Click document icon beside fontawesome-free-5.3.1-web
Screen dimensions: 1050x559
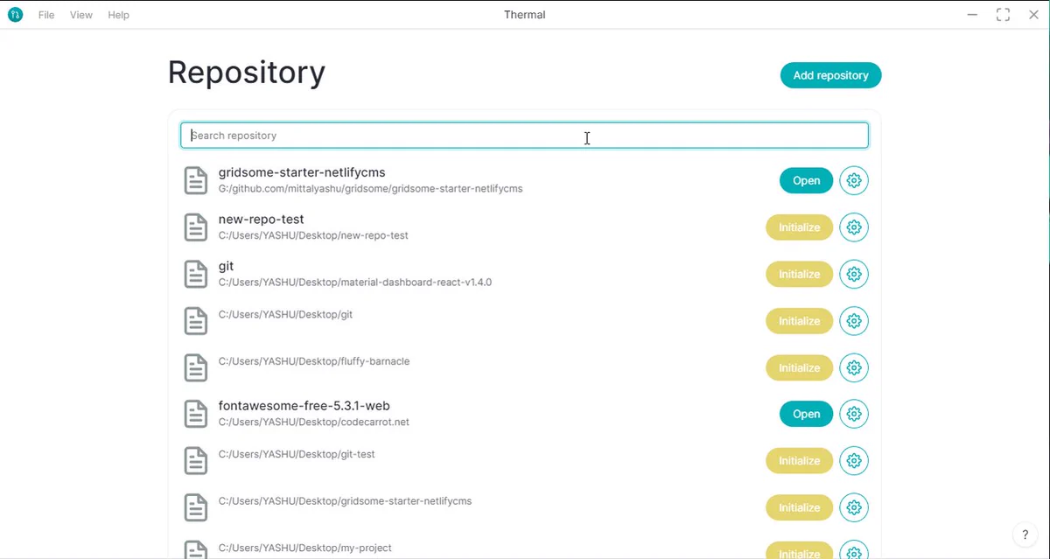click(x=196, y=414)
